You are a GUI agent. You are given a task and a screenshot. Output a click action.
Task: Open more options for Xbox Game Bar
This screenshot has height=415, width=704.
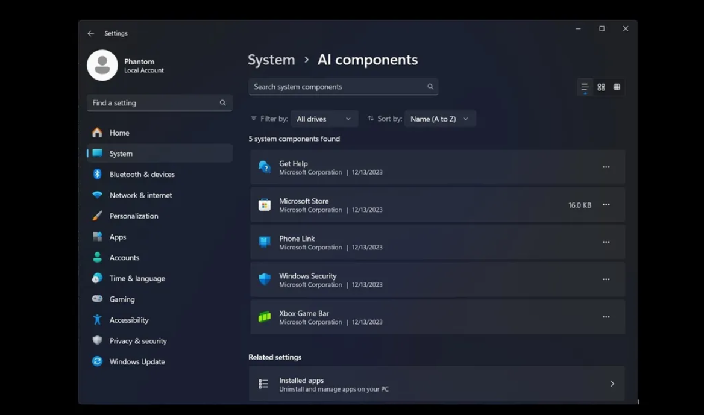[x=606, y=317]
